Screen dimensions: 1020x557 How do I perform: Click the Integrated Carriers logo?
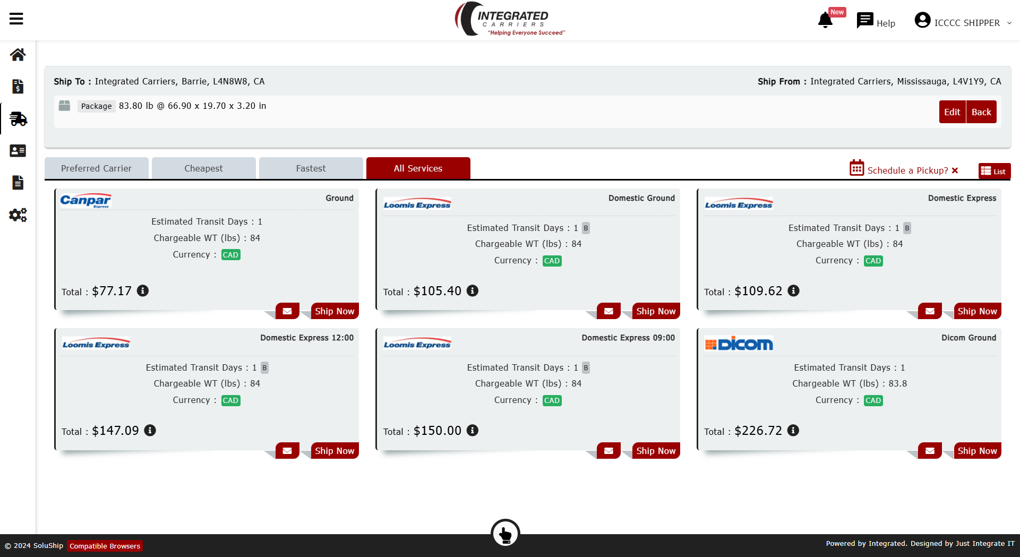coord(510,20)
